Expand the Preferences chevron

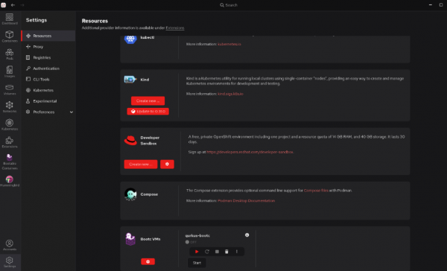click(72, 112)
